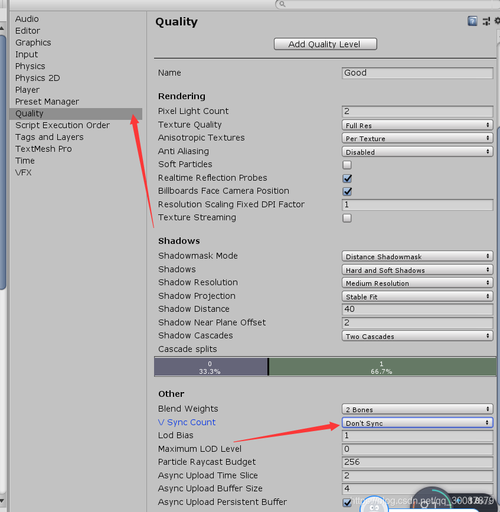Screen dimensions: 500x512
Task: Open Input settings category
Action: click(x=27, y=54)
